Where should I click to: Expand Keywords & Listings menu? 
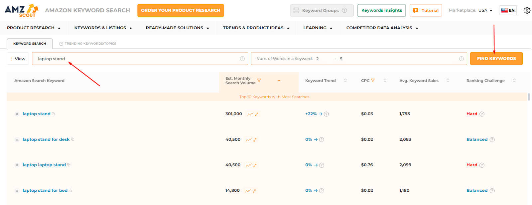[103, 28]
